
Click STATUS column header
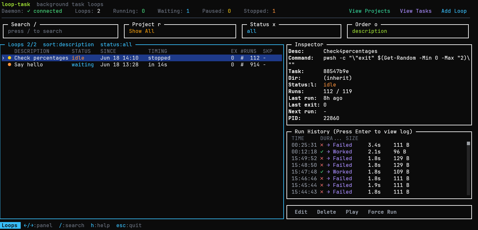[81, 51]
